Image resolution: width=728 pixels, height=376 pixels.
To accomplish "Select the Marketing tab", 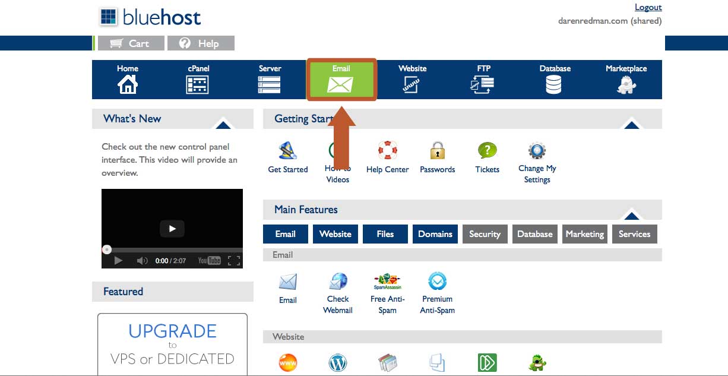I will pyautogui.click(x=585, y=234).
